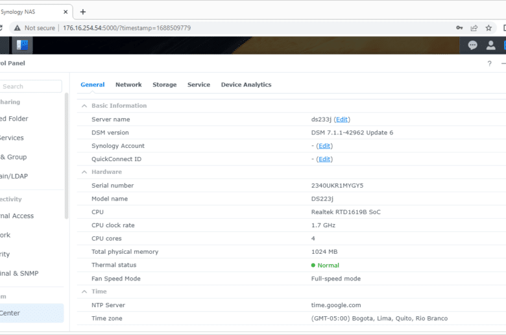Click the model name DS223j
Image resolution: width=506 pixels, height=335 pixels.
click(x=322, y=199)
